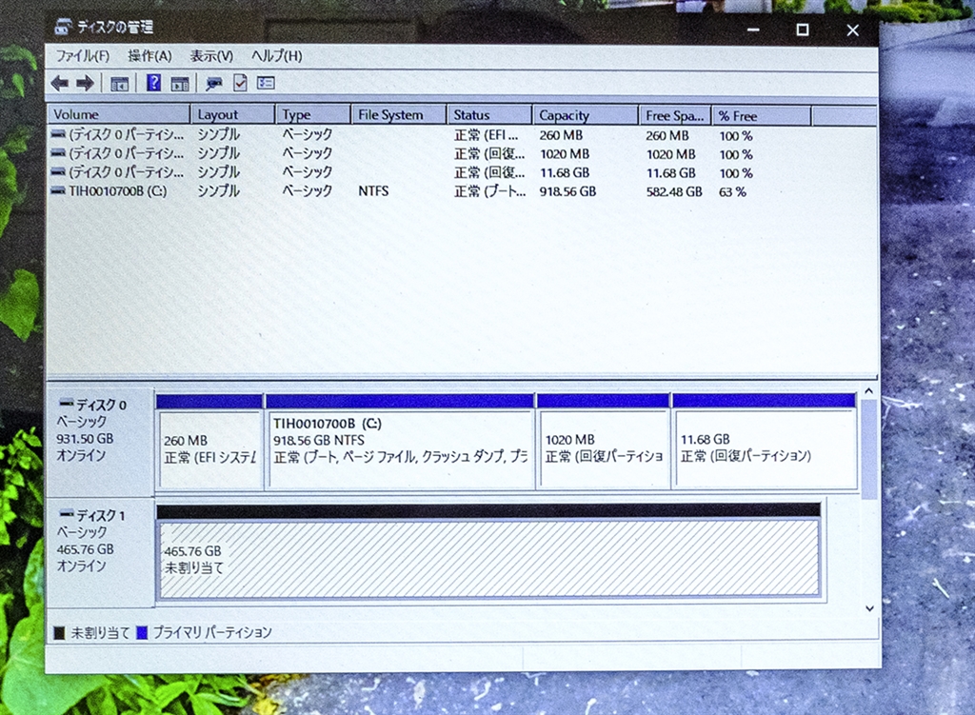Open the 操作(A) menu

coord(149,56)
